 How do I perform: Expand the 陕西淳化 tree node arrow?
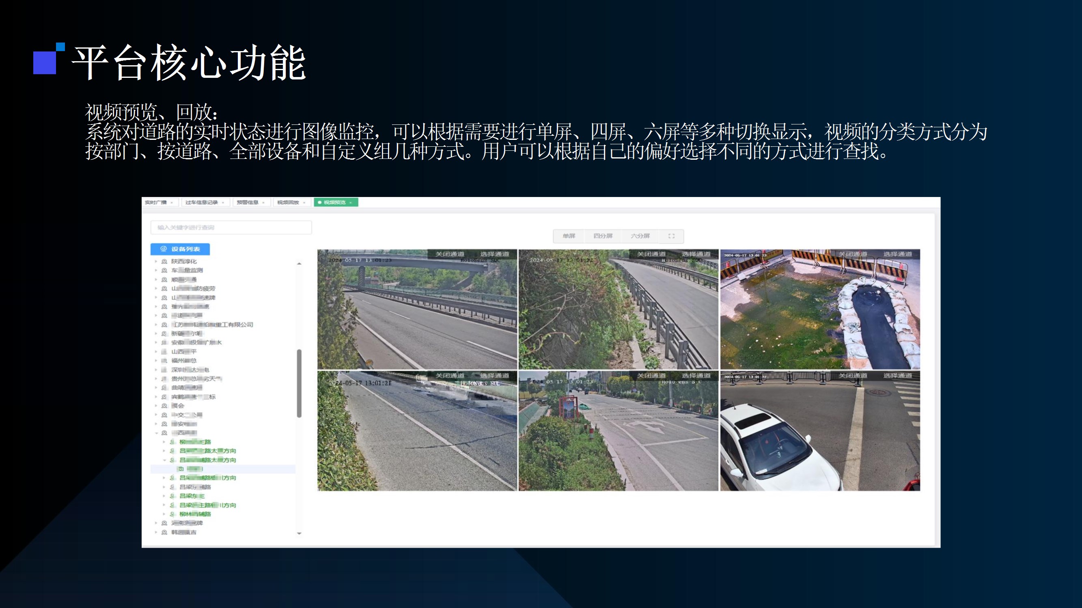pyautogui.click(x=156, y=261)
